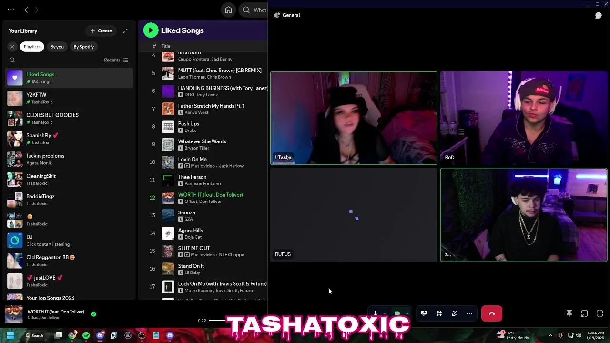The image size is (610, 343).
Task: Open the Spotify three-dot menu
Action: tap(11, 10)
